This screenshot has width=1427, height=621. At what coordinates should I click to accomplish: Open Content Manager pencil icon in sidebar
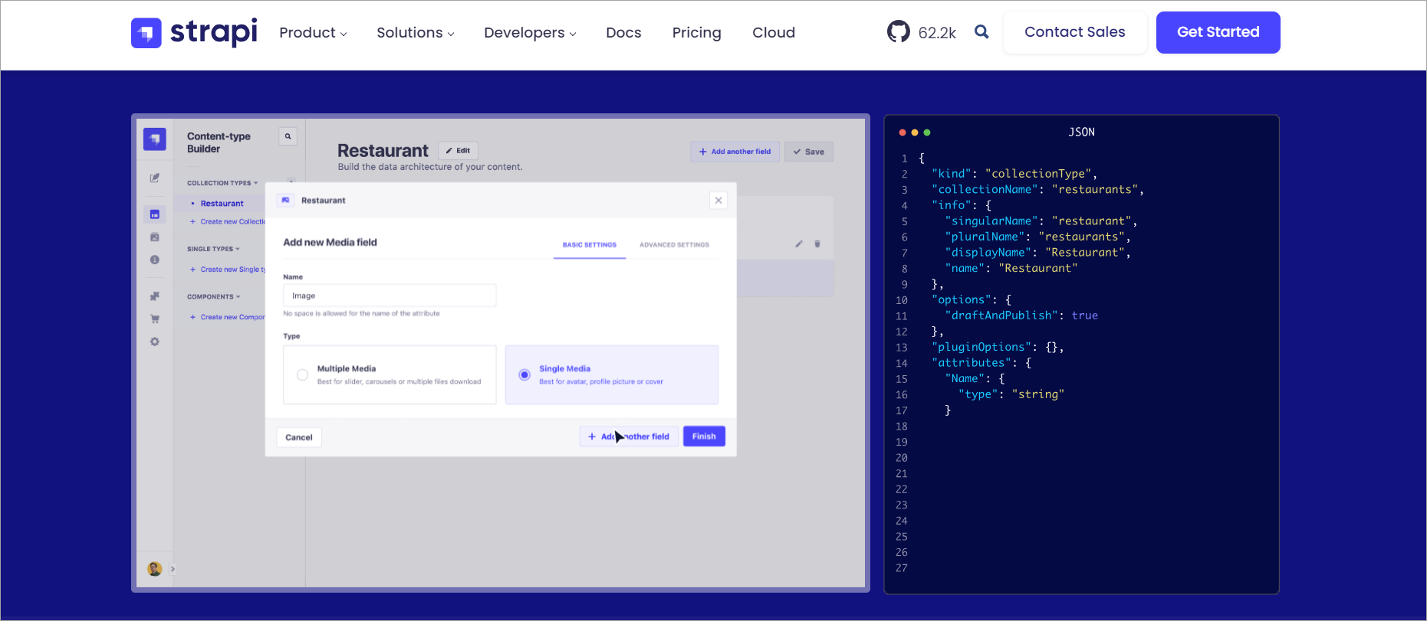pos(155,178)
